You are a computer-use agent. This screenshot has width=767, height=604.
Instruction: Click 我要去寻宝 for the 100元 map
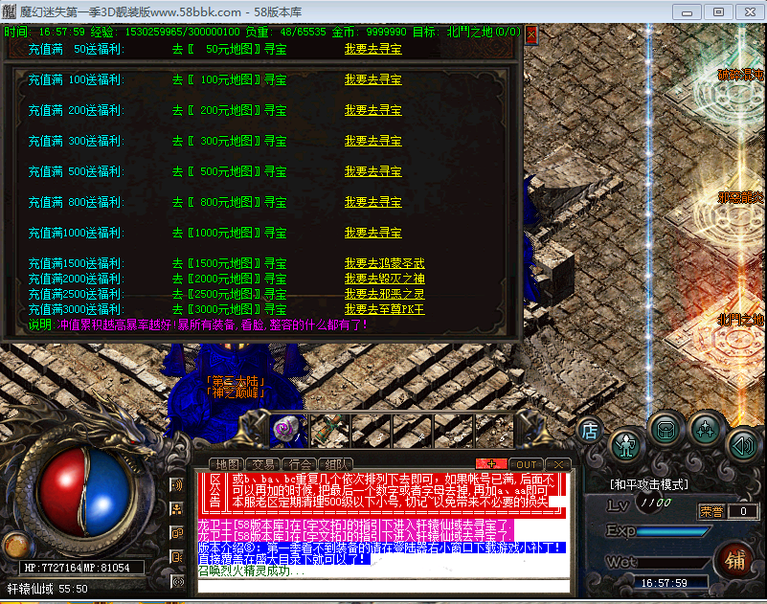coord(373,79)
